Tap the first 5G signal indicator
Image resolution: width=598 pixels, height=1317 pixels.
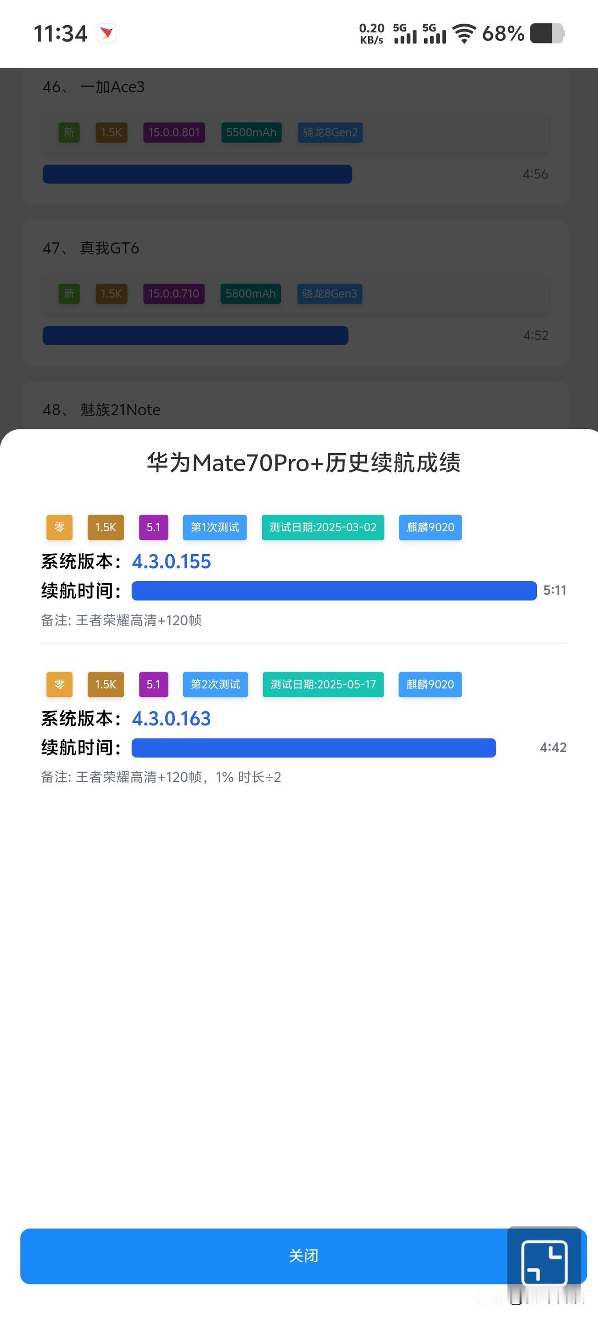point(405,34)
